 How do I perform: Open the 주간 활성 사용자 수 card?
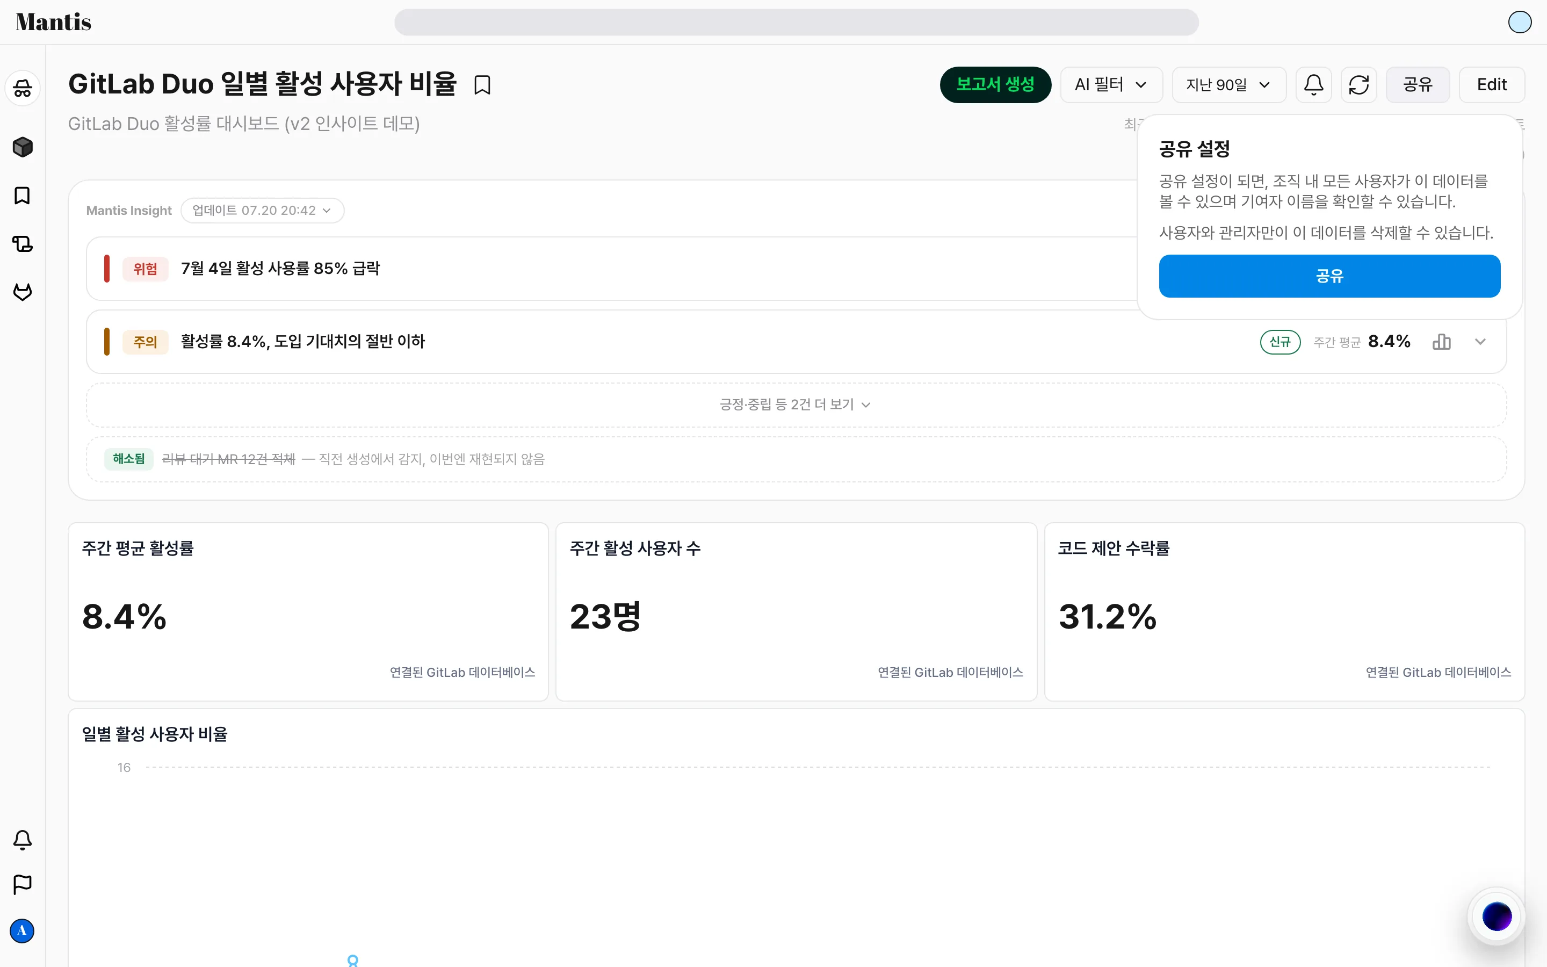796,612
